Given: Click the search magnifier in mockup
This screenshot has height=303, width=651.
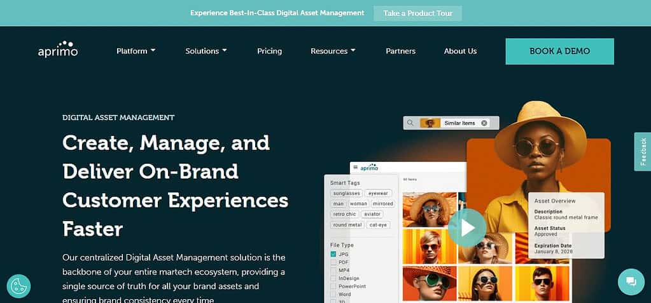Looking at the screenshot, I should [410, 123].
